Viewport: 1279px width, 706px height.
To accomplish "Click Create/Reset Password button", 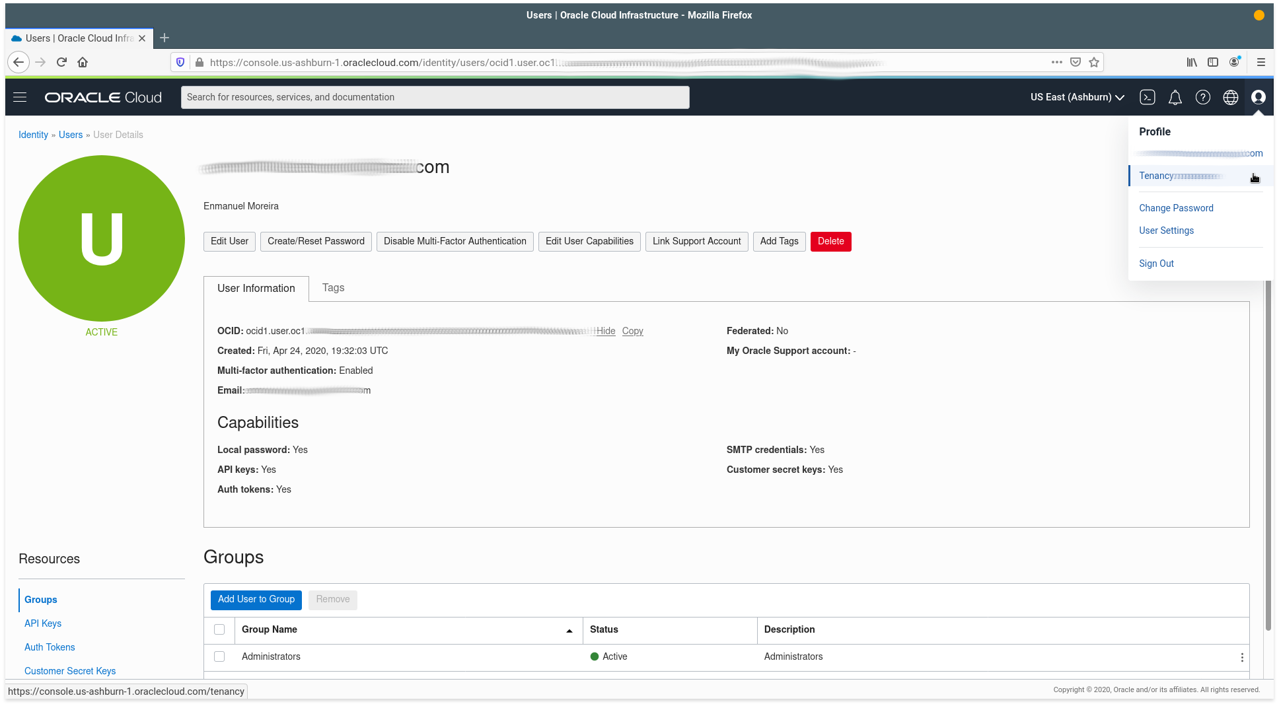I will [x=316, y=242].
